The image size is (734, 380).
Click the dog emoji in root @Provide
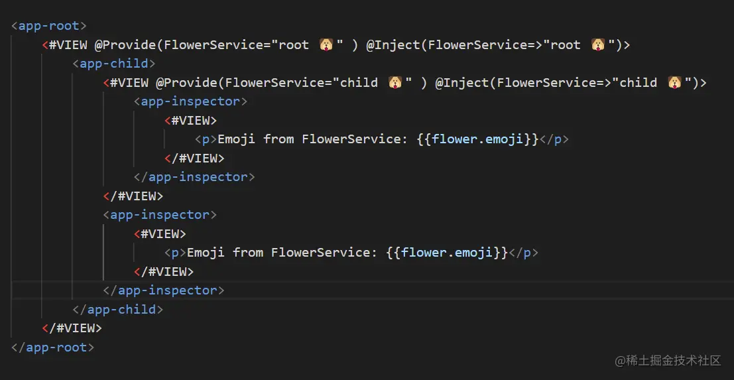[x=326, y=45]
